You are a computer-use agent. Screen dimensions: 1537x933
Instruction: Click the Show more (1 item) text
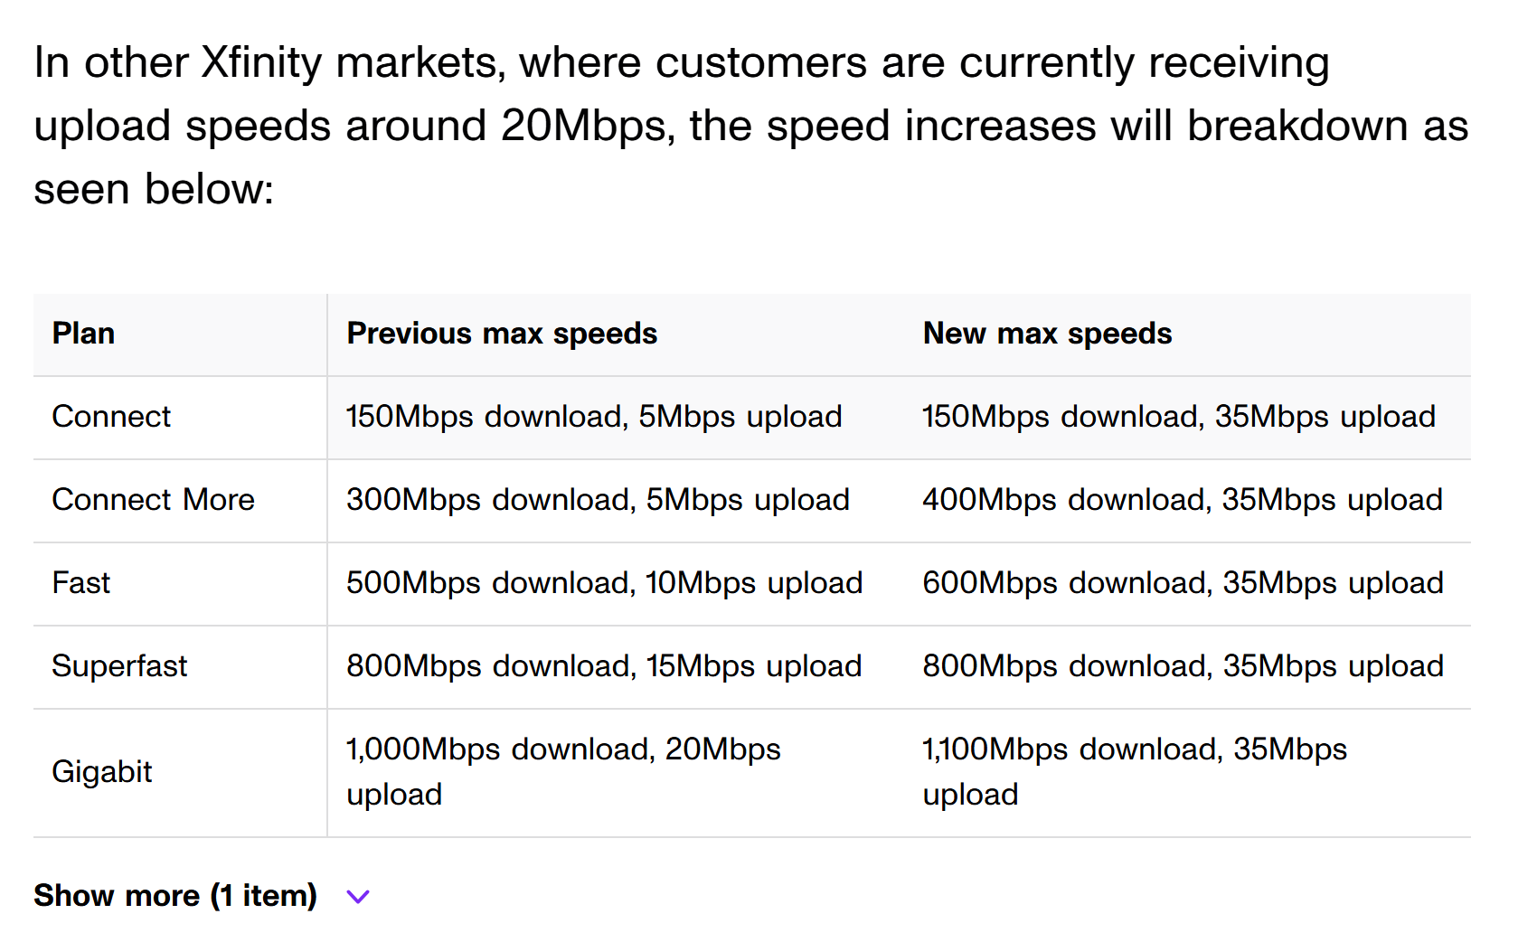[x=175, y=896]
